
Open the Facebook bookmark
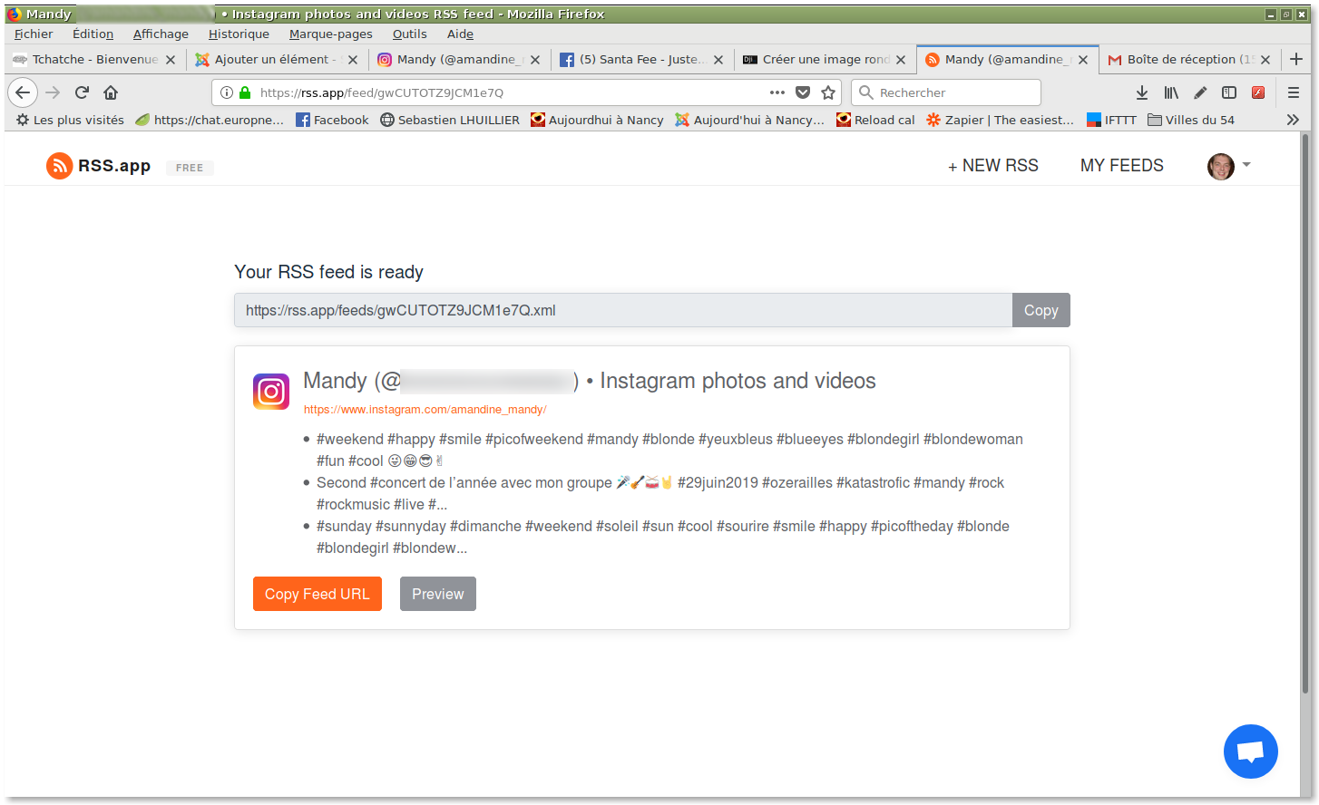pos(332,120)
